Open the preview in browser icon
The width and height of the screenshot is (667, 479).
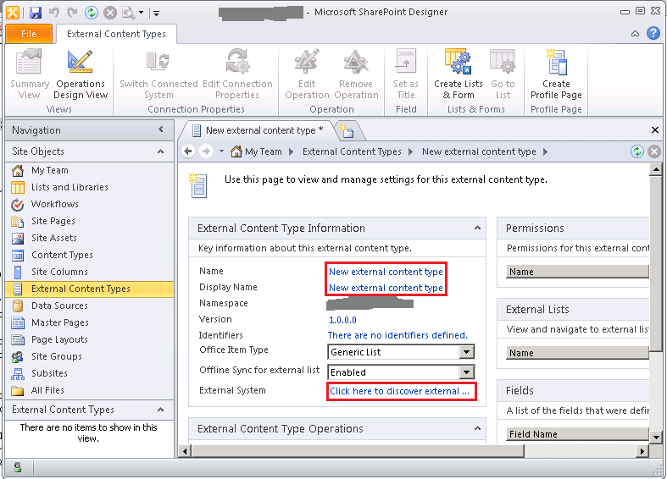(x=129, y=13)
